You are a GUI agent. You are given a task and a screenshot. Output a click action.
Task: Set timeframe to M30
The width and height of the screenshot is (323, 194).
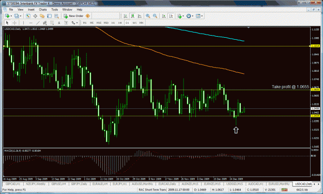tap(106, 23)
